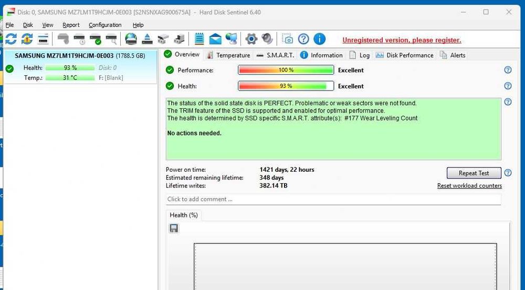Click the question mark help toolbar icon
Screen dimensions: 525x290
click(303, 39)
